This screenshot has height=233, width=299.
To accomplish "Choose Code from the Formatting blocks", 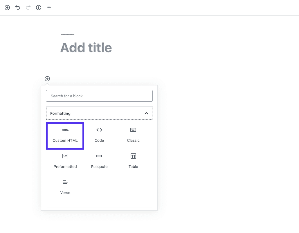I will pos(99,135).
